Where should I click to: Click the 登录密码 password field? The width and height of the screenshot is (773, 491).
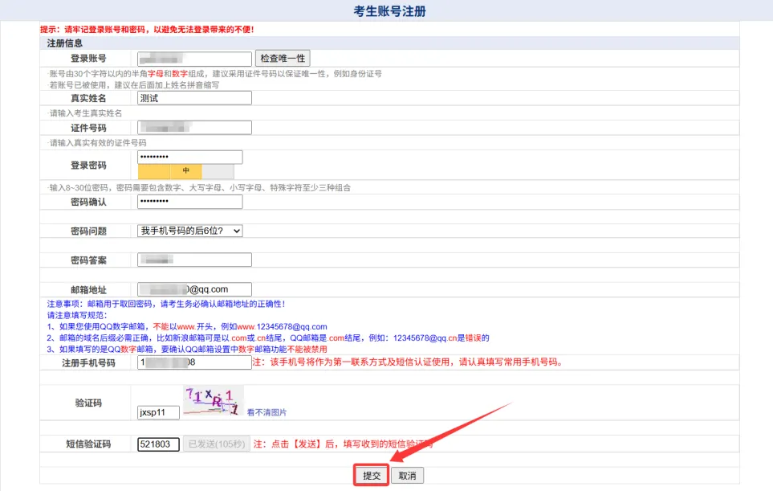coord(189,157)
